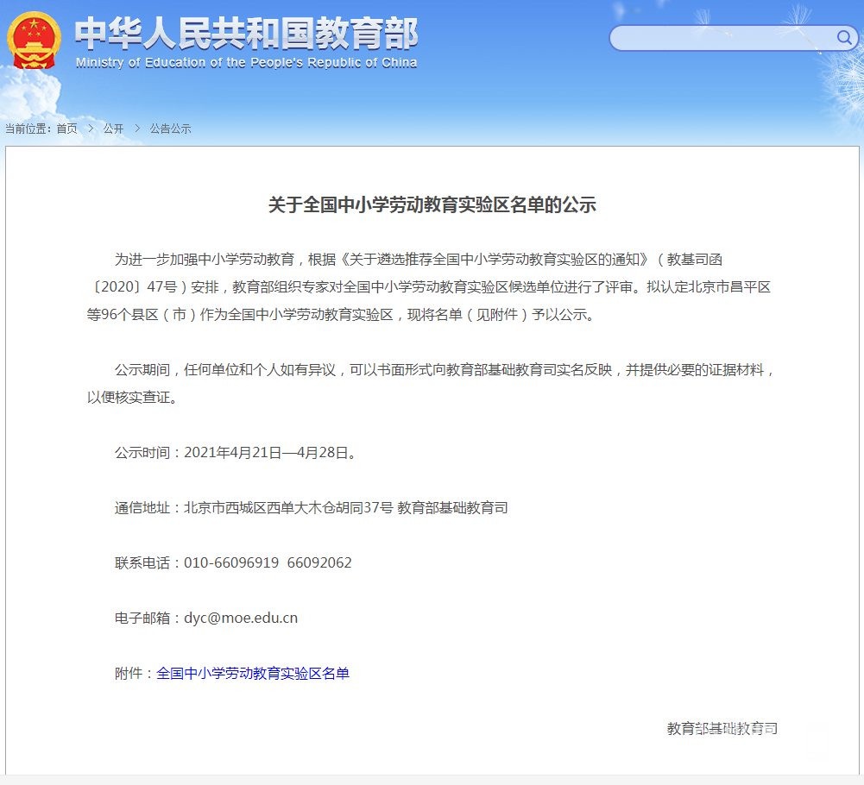Open the 公开 breadcrumb link
The image size is (864, 785).
click(112, 128)
